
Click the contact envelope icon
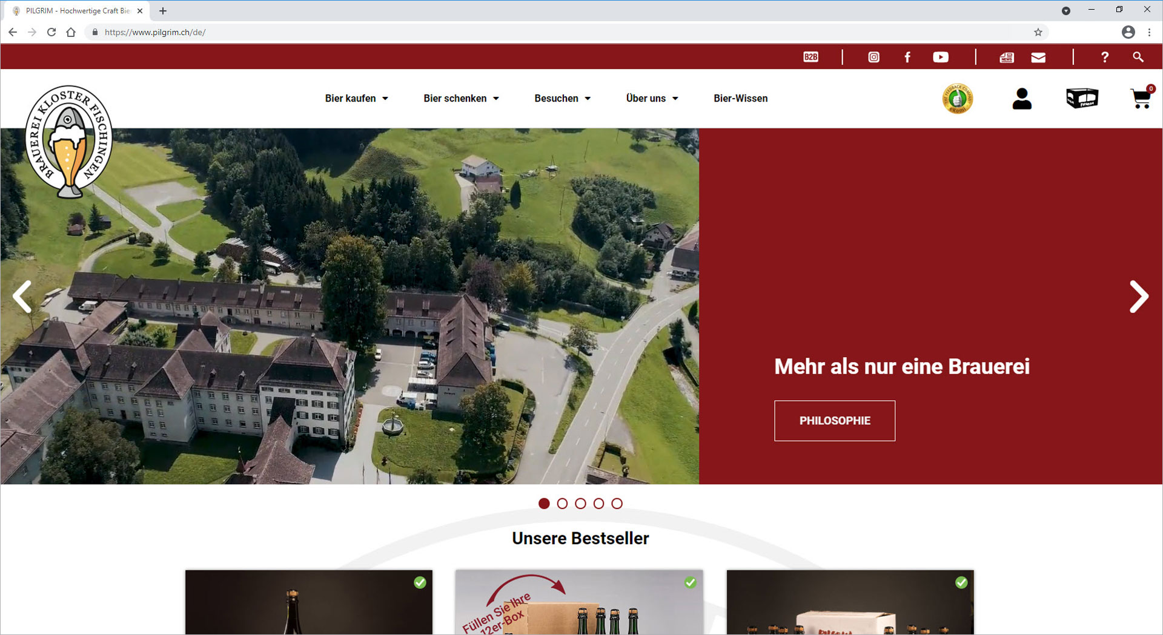[1038, 57]
